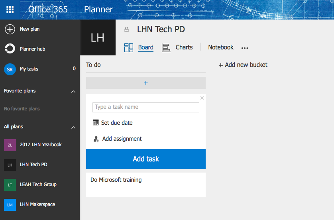Open My tasks in the sidebar
This screenshot has height=220, width=334.
coord(29,69)
